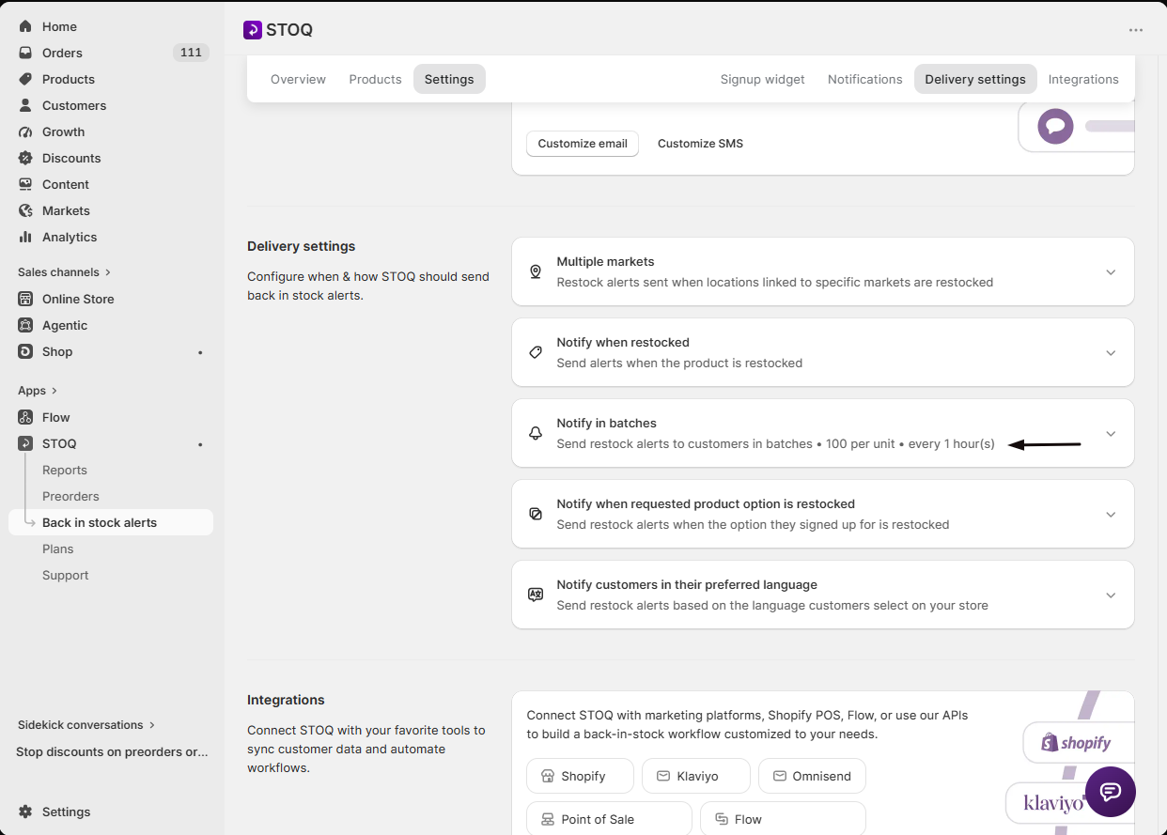1167x835 pixels.
Task: Click the STOQ app icon in sidebar
Action: (25, 443)
